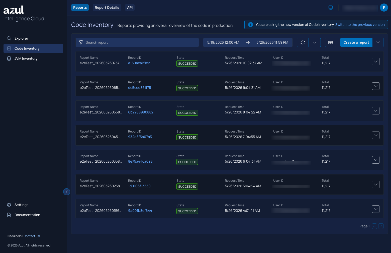This screenshot has width=391, height=253.
Task: Click the Settings gear icon
Action: (9, 205)
